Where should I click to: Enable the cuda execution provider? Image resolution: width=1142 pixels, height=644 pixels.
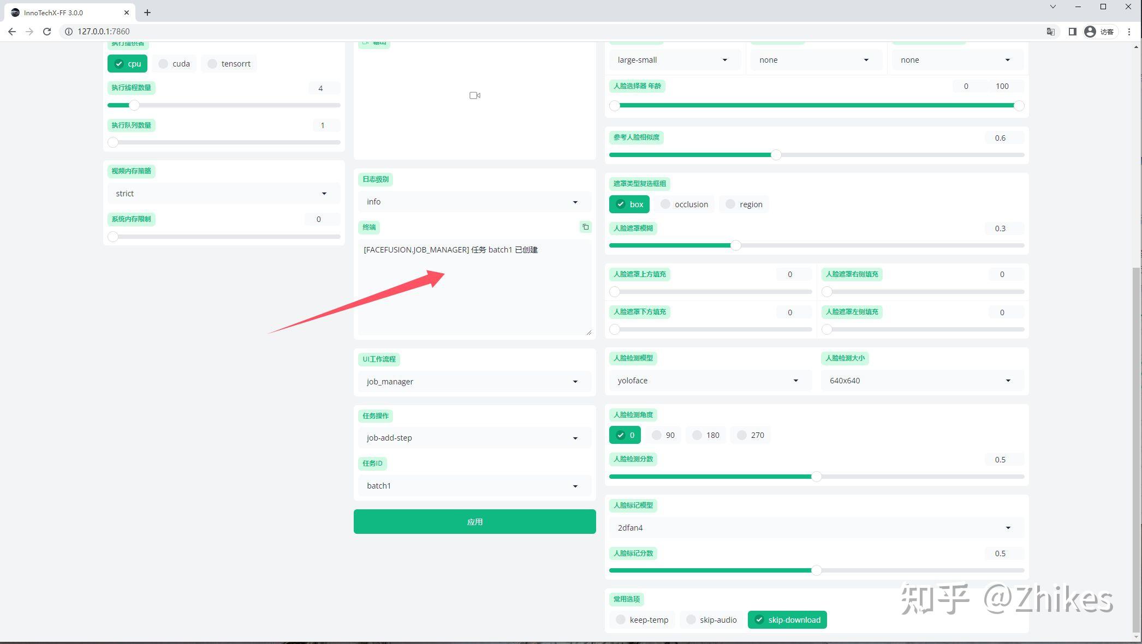click(174, 64)
